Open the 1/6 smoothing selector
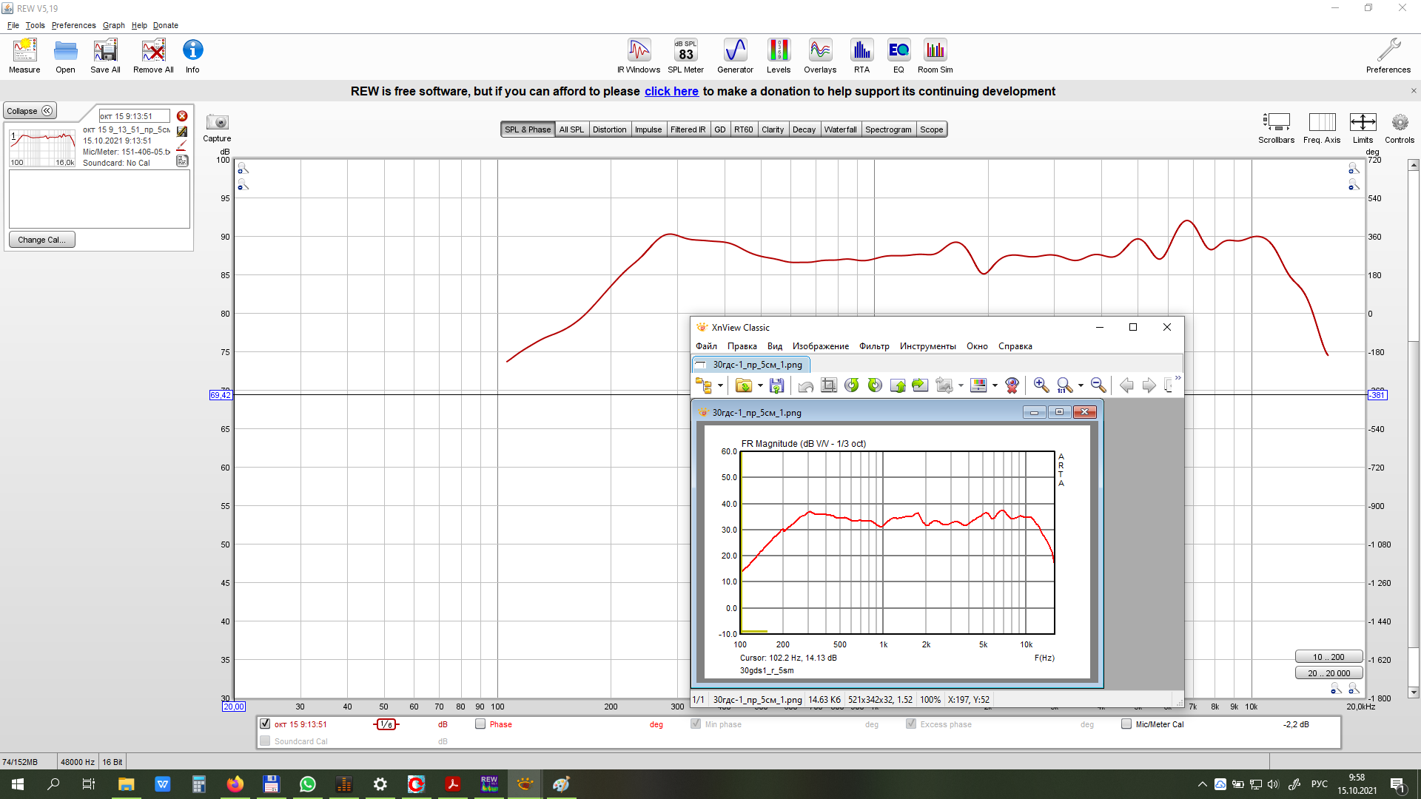Image resolution: width=1421 pixels, height=799 pixels. (x=386, y=725)
